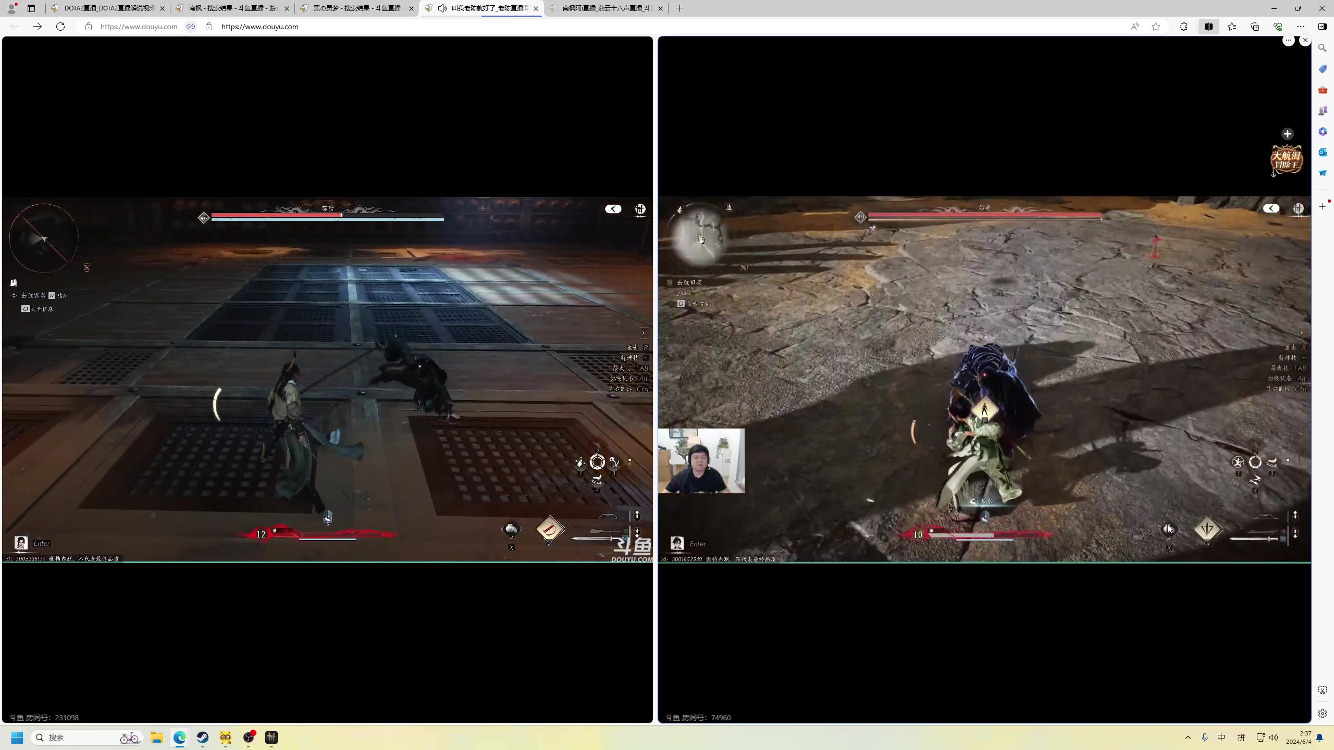Viewport: 1334px width, 750px height.
Task: Show hidden system tray icons
Action: [x=1188, y=737]
